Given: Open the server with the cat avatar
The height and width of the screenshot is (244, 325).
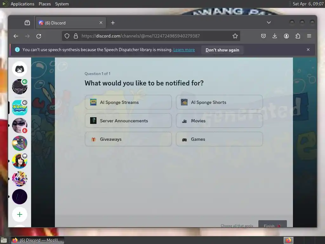Looking at the screenshot, I should pyautogui.click(x=19, y=143).
